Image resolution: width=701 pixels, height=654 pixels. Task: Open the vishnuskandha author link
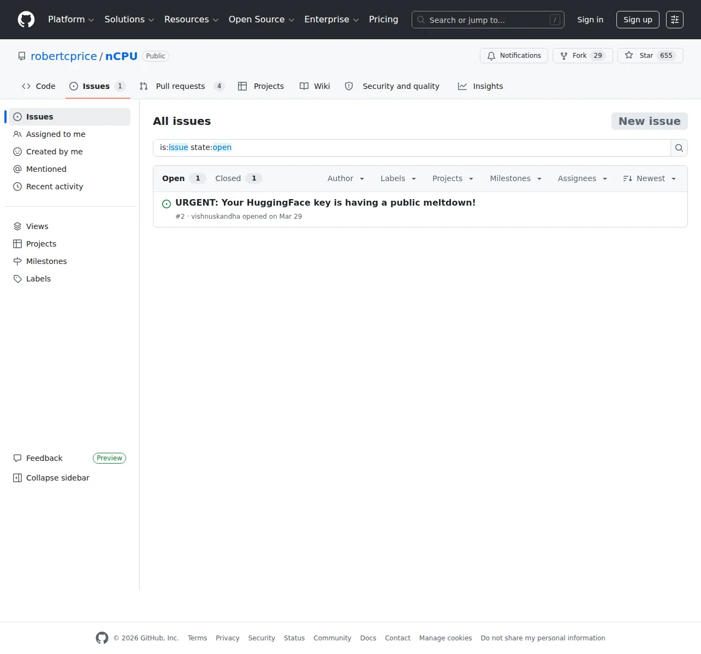[216, 217]
